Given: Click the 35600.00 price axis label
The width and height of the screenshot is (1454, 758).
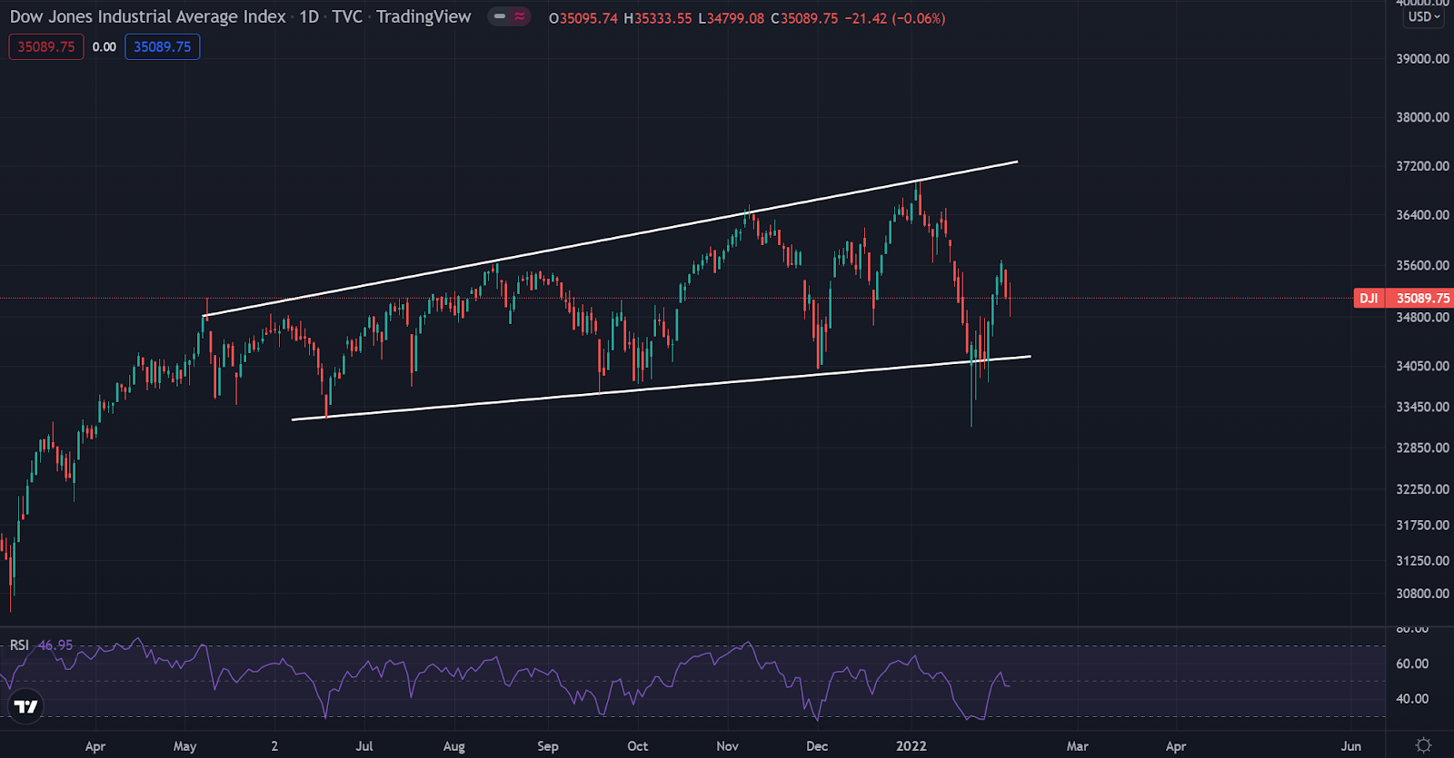Looking at the screenshot, I should click(x=1422, y=266).
